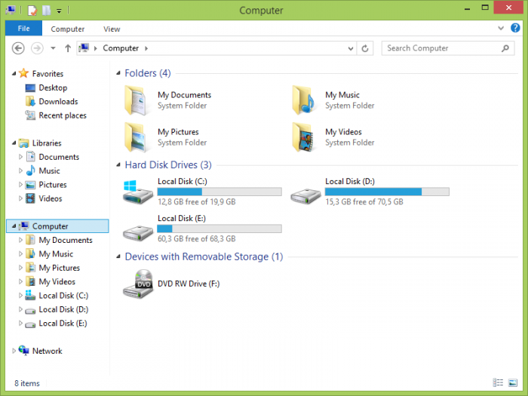528x396 pixels.
Task: Select Local Disk (E:) in navigation tree
Action: click(63, 323)
